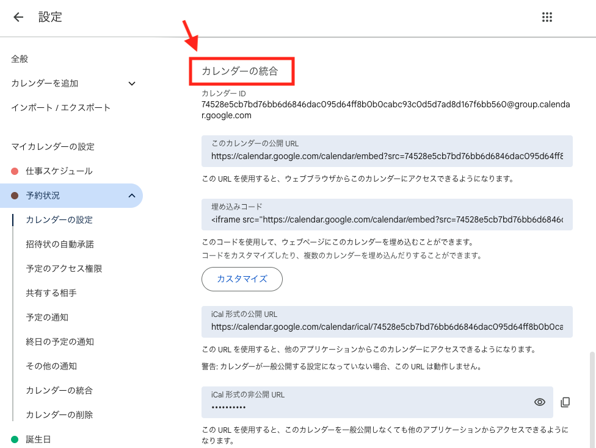Open カレンダーを追加 menu item
Image resolution: width=596 pixels, height=448 pixels.
[x=45, y=83]
